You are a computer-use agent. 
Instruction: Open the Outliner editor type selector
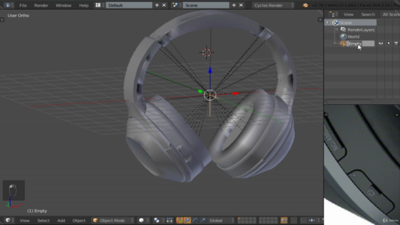point(333,14)
